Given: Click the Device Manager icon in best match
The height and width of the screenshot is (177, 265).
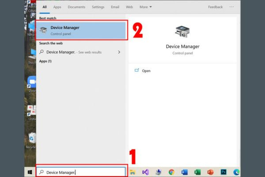Looking at the screenshot, I should [x=43, y=31].
